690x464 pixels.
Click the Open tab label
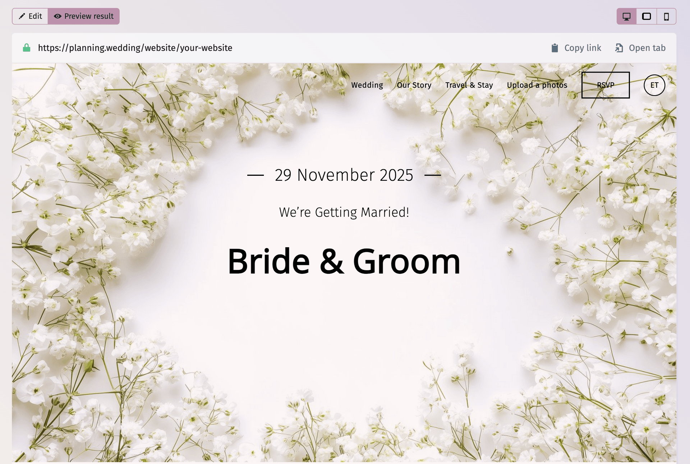[x=647, y=47]
